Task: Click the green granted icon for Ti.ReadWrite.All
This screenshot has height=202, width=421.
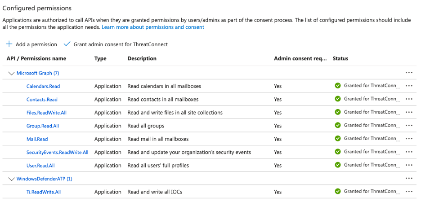Action: tap(338, 191)
